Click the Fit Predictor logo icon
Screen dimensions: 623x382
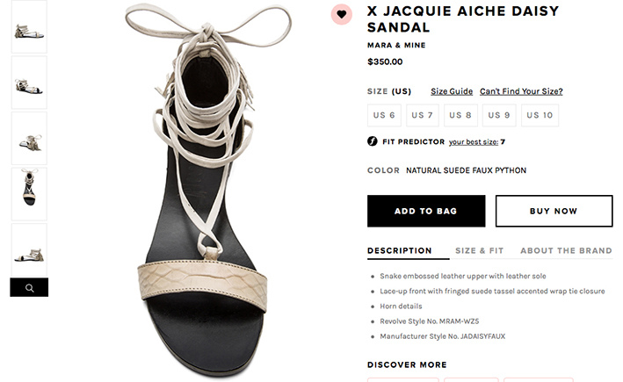click(x=373, y=141)
